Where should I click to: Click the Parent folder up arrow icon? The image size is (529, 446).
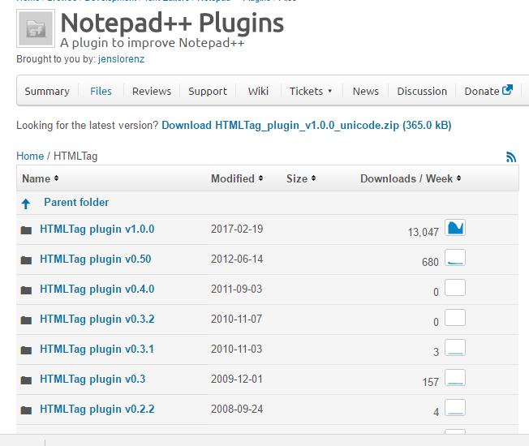(x=26, y=204)
